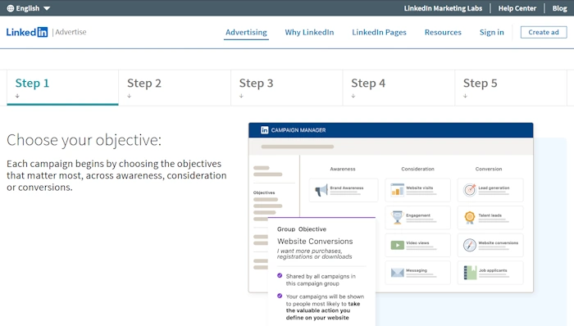This screenshot has height=326, width=574.
Task: Click the down arrow under Step 2
Action: tap(130, 96)
